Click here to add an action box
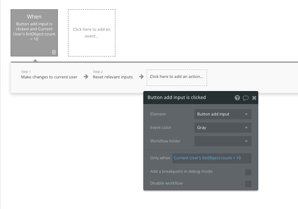This screenshot has height=209, width=298. click(x=177, y=78)
